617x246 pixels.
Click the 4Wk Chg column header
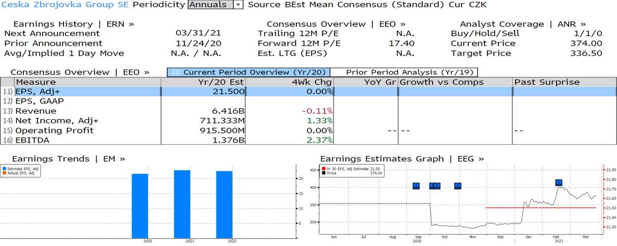click(290, 82)
